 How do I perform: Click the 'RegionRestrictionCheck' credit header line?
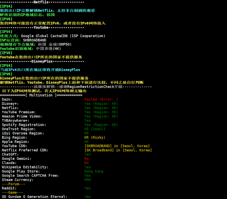pos(76,87)
